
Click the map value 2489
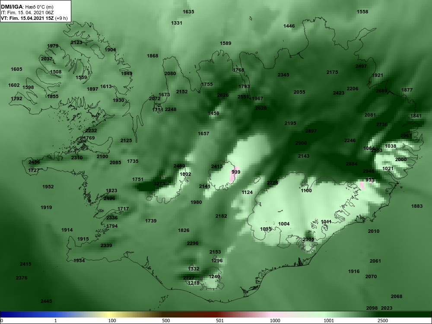click(179, 166)
